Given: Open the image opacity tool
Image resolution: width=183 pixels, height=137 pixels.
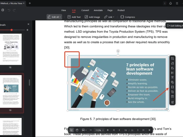Looking at the screenshot, I should (x=173, y=82).
